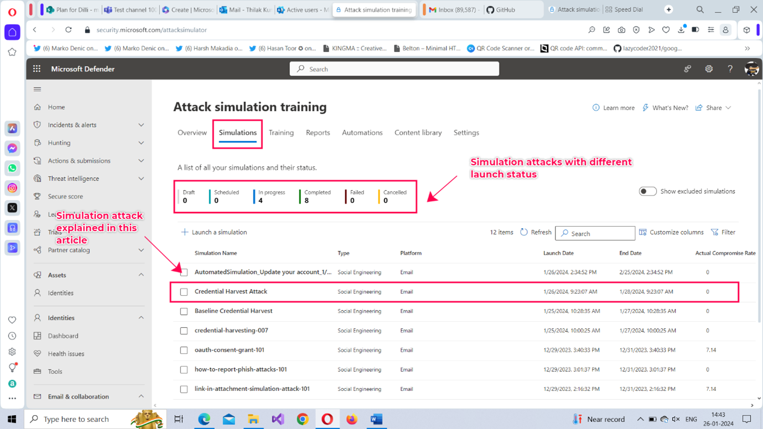Collapse the navigation pane hamburger icon
Image resolution: width=763 pixels, height=429 pixels.
(37, 89)
